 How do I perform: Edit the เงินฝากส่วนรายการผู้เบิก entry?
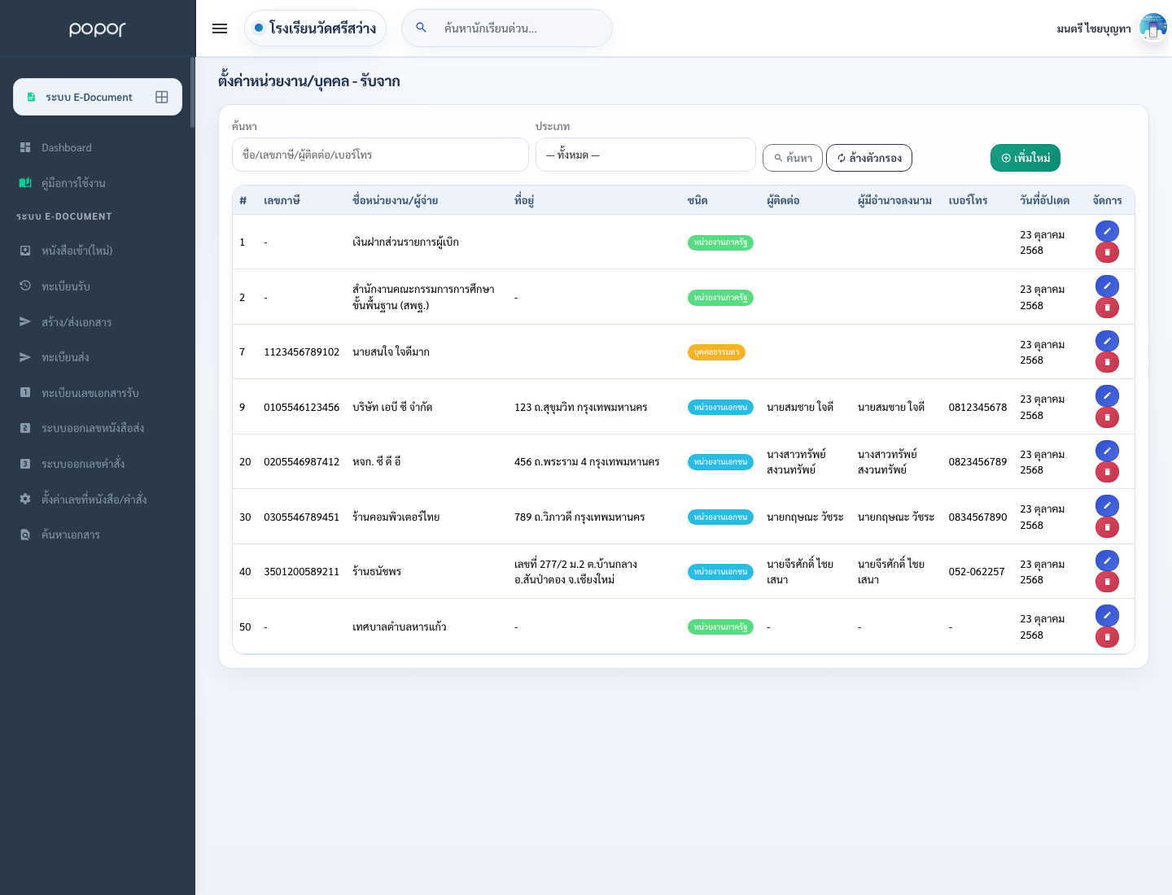click(x=1107, y=231)
